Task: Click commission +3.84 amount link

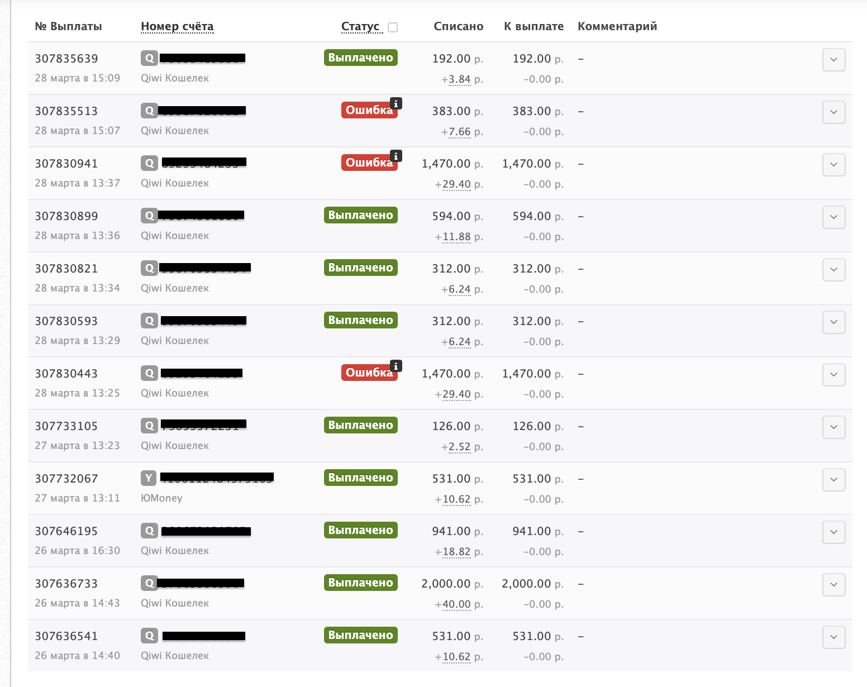Action: pyautogui.click(x=459, y=79)
